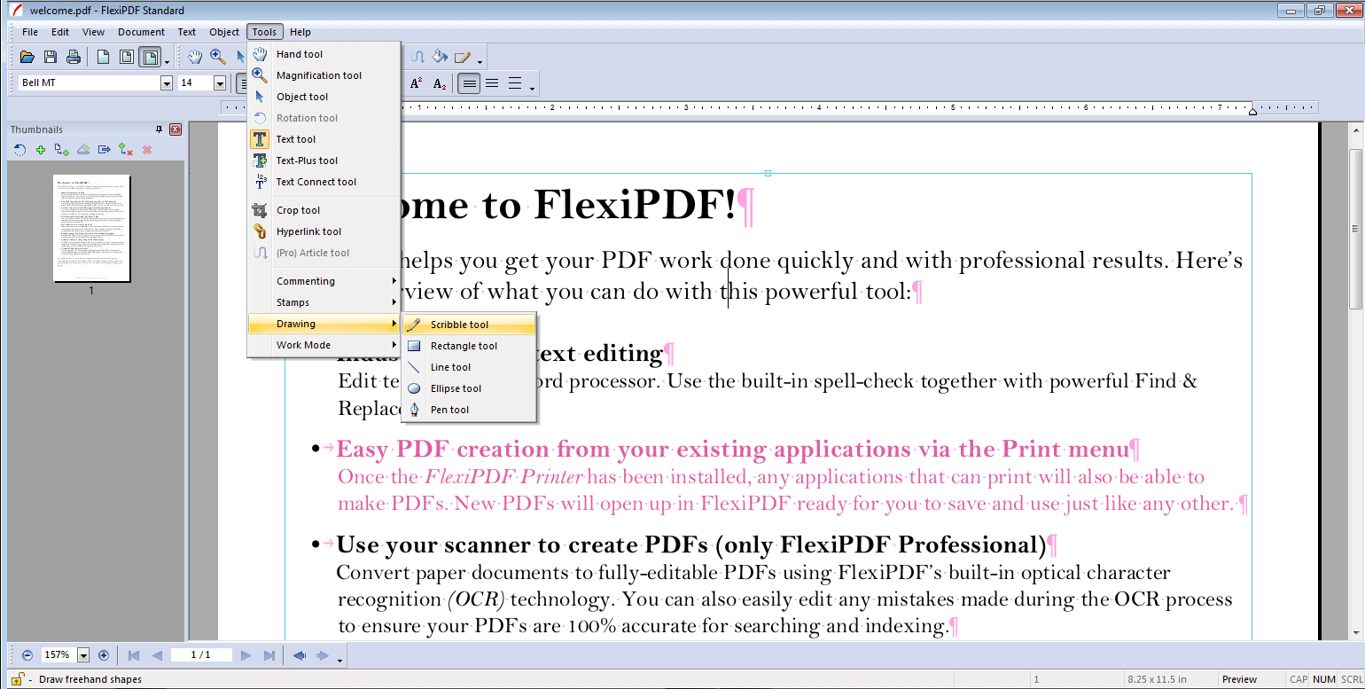Viewport: 1365px width, 689px height.
Task: Select Pen tool in Drawing submenu
Action: tap(469, 410)
